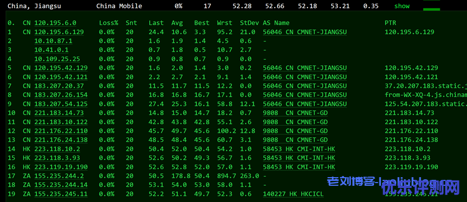Click AS 58453 CMI-INT-HK on hop 14
Screen dimensions: 467x202
point(299,149)
